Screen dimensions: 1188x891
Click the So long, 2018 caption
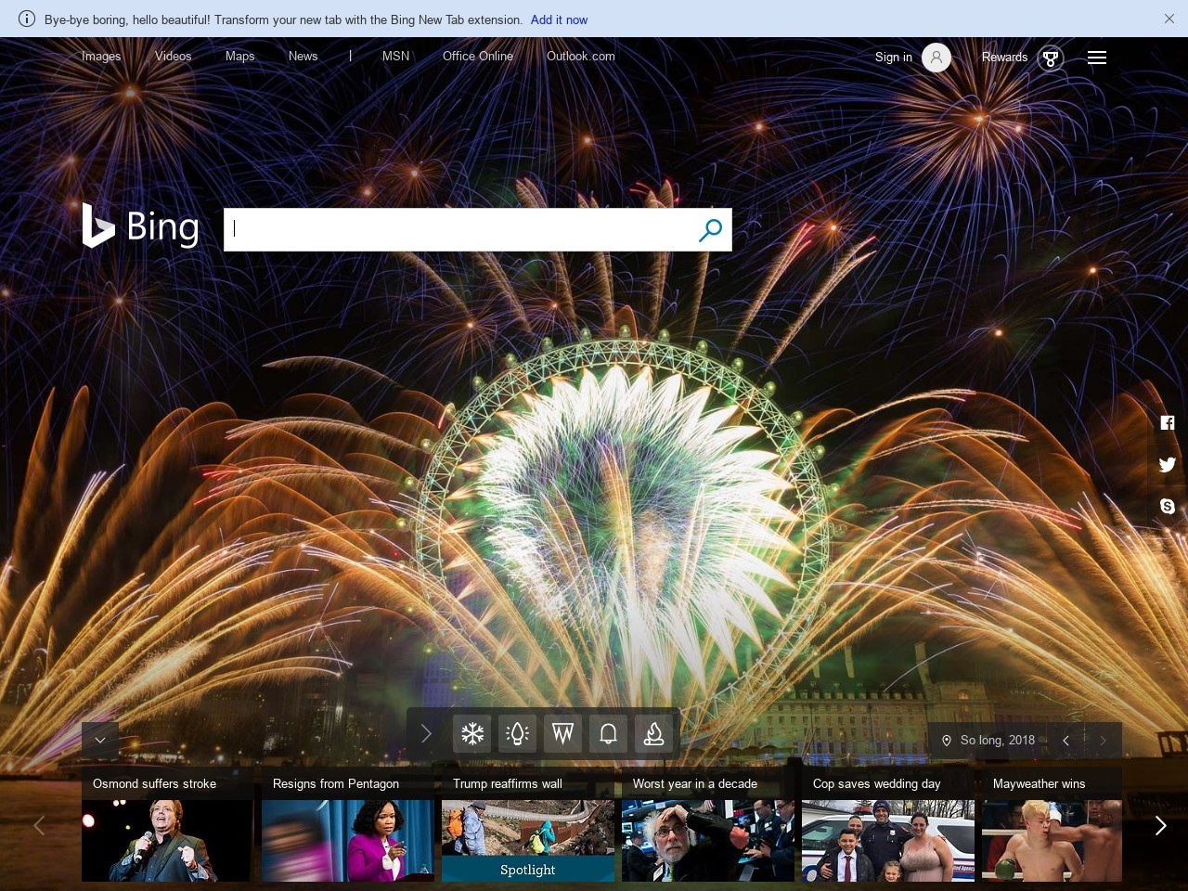tap(998, 740)
